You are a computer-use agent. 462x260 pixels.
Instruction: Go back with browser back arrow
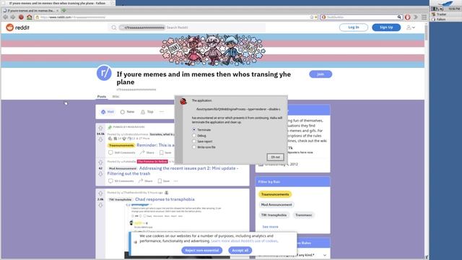pos(6,17)
